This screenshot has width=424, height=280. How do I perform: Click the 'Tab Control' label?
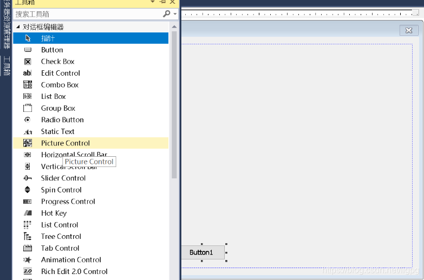(x=60, y=248)
